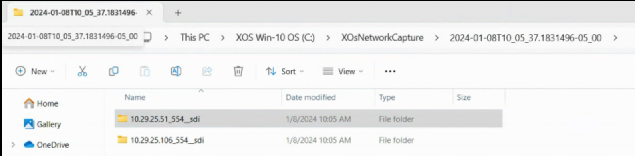
Task: Click the Cut scissors icon
Action: (82, 71)
